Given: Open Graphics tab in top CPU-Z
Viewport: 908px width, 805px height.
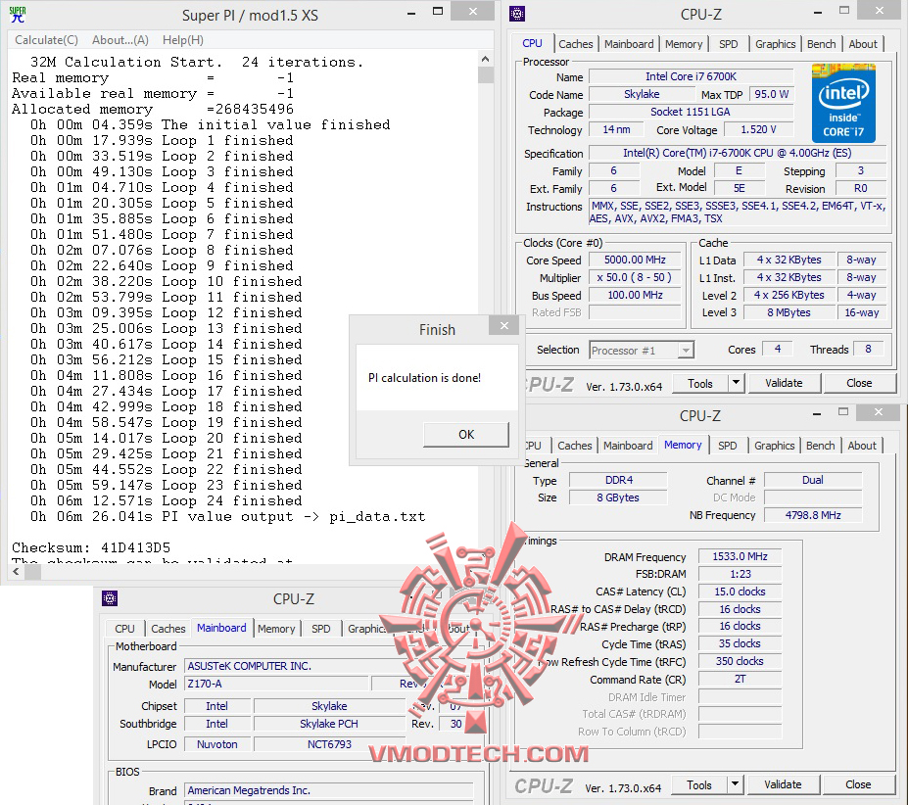Looking at the screenshot, I should [775, 44].
